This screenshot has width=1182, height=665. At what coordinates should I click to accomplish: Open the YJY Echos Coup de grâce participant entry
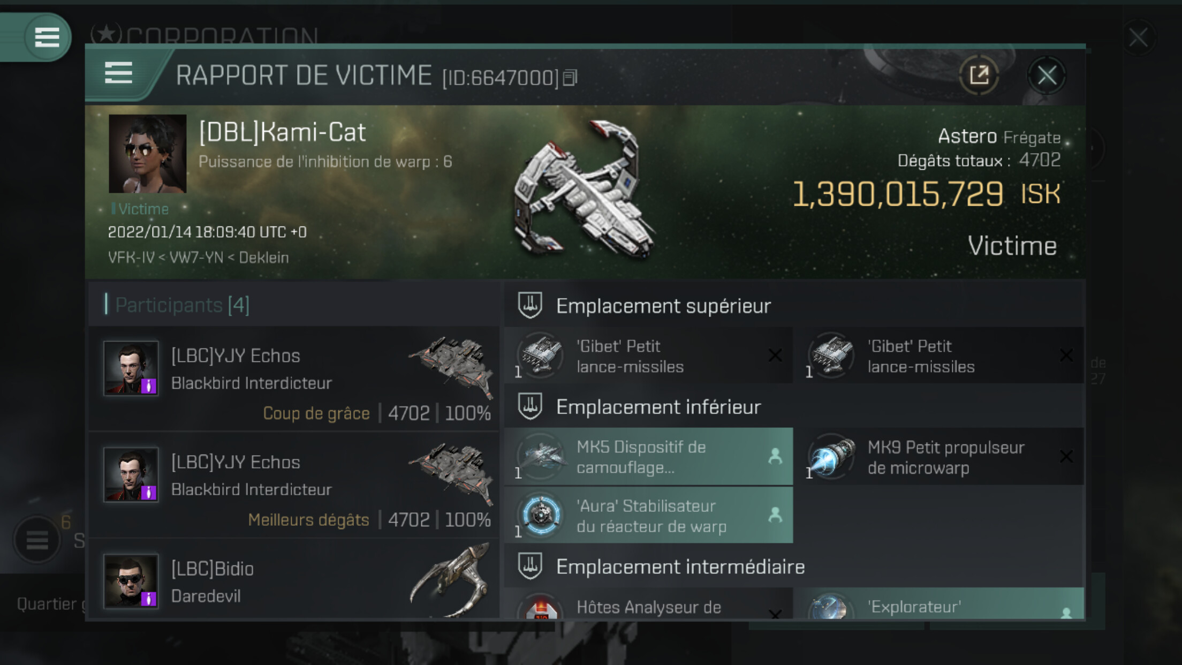pos(294,379)
